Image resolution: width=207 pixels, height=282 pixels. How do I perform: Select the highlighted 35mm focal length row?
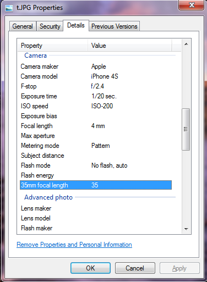click(96, 185)
